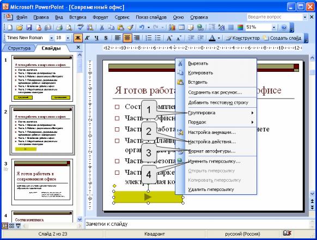Toggle text Shadow (S) formatting
Viewport: 317px width, 240px height.
click(106, 38)
